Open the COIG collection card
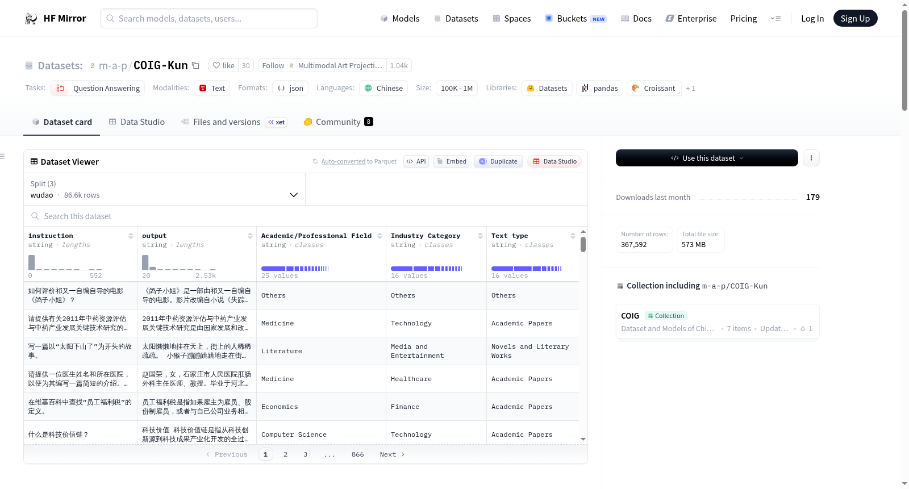 [x=718, y=322]
